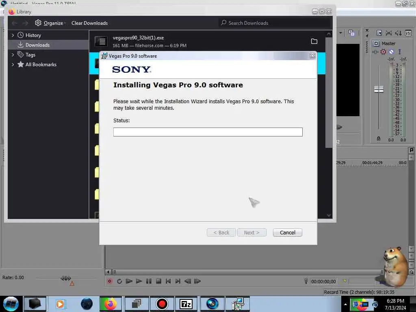Click the Master volume fader handle
Screen dimensions: 416x312
379,89
